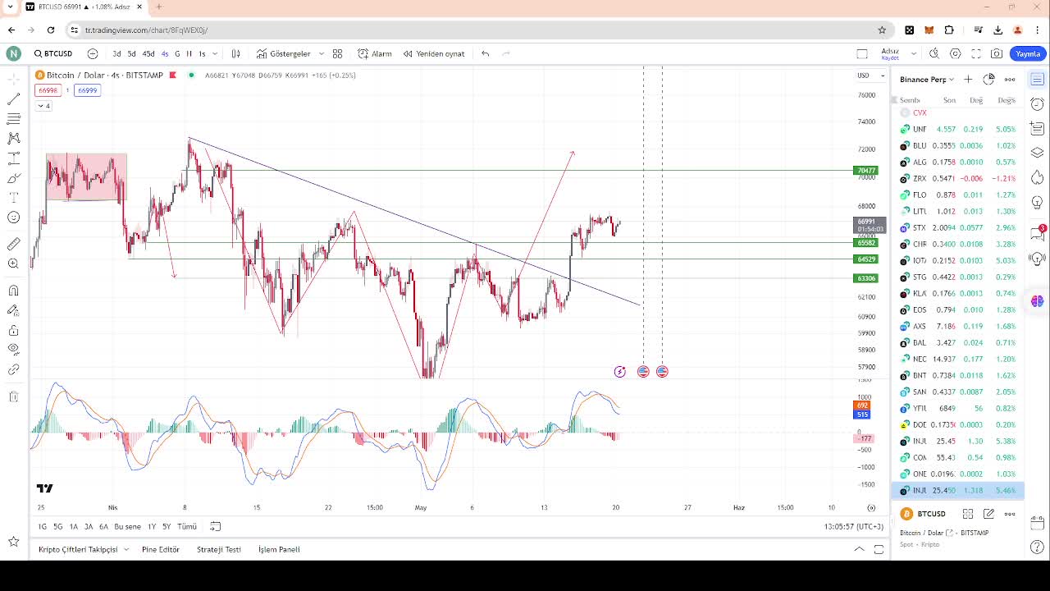The image size is (1050, 591).
Task: Select the STX row in watchlist
Action: click(x=958, y=227)
